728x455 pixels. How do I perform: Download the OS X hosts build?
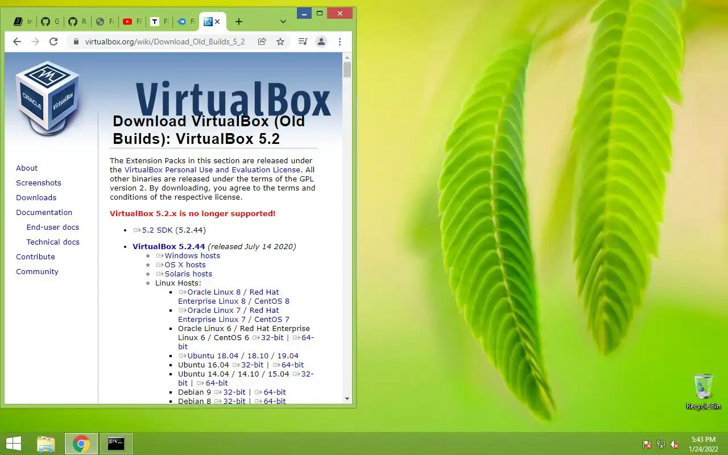coord(181,265)
